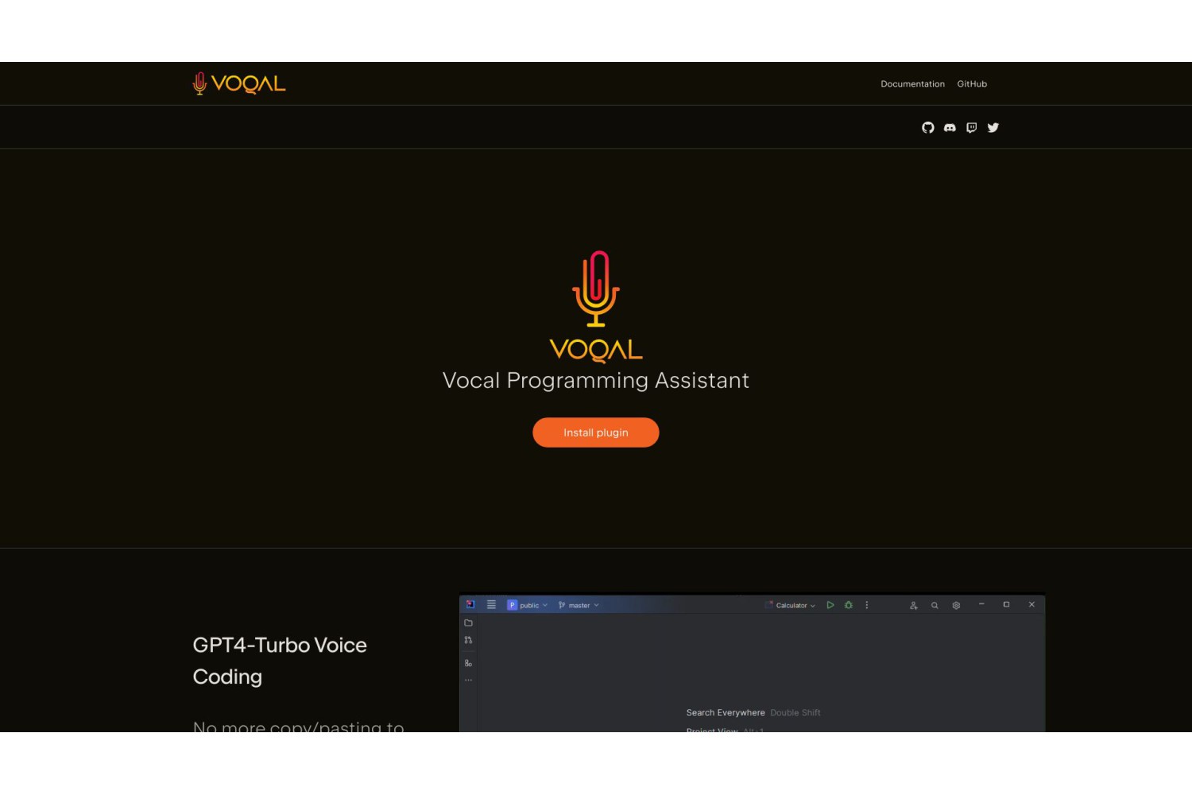Open the GitHub icon link in the header
The width and height of the screenshot is (1192, 795).
[x=928, y=127]
